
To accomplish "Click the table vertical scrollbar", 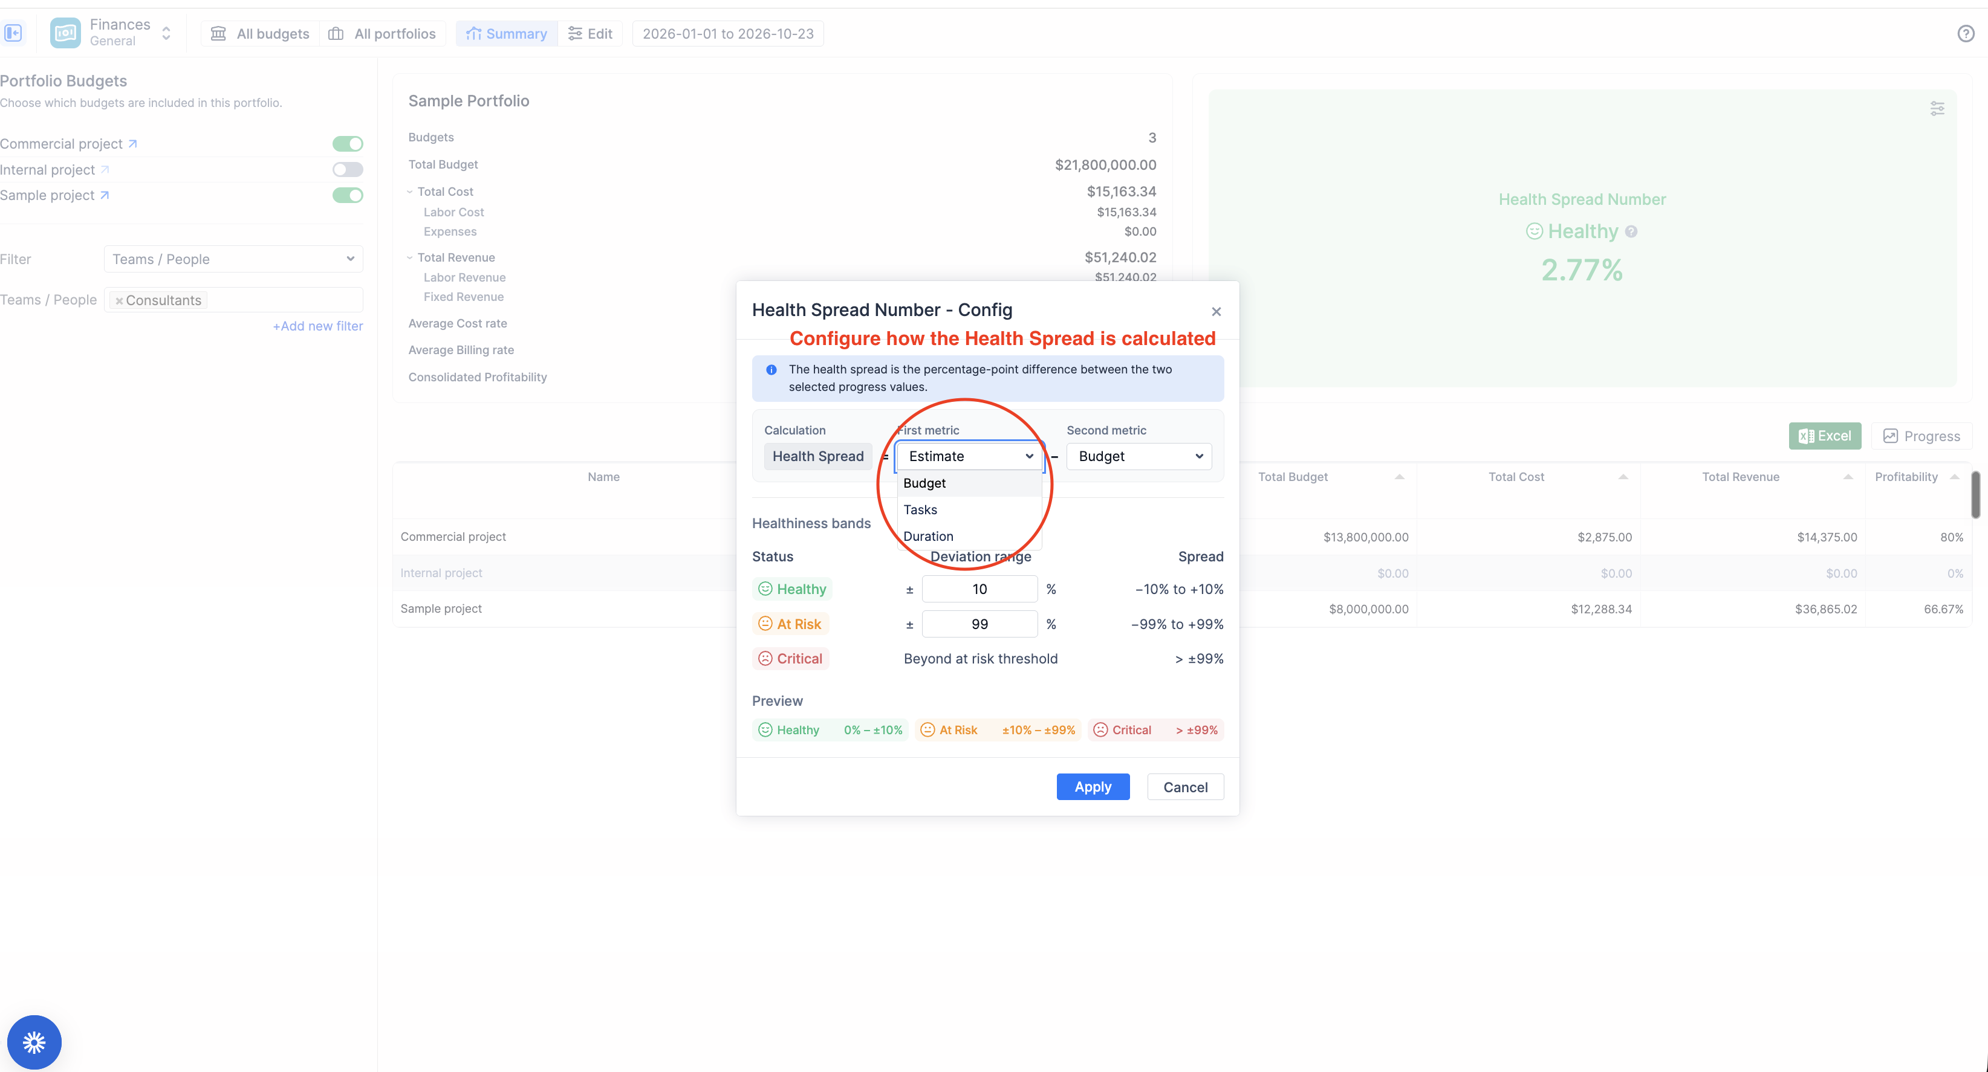I will pyautogui.click(x=1976, y=495).
